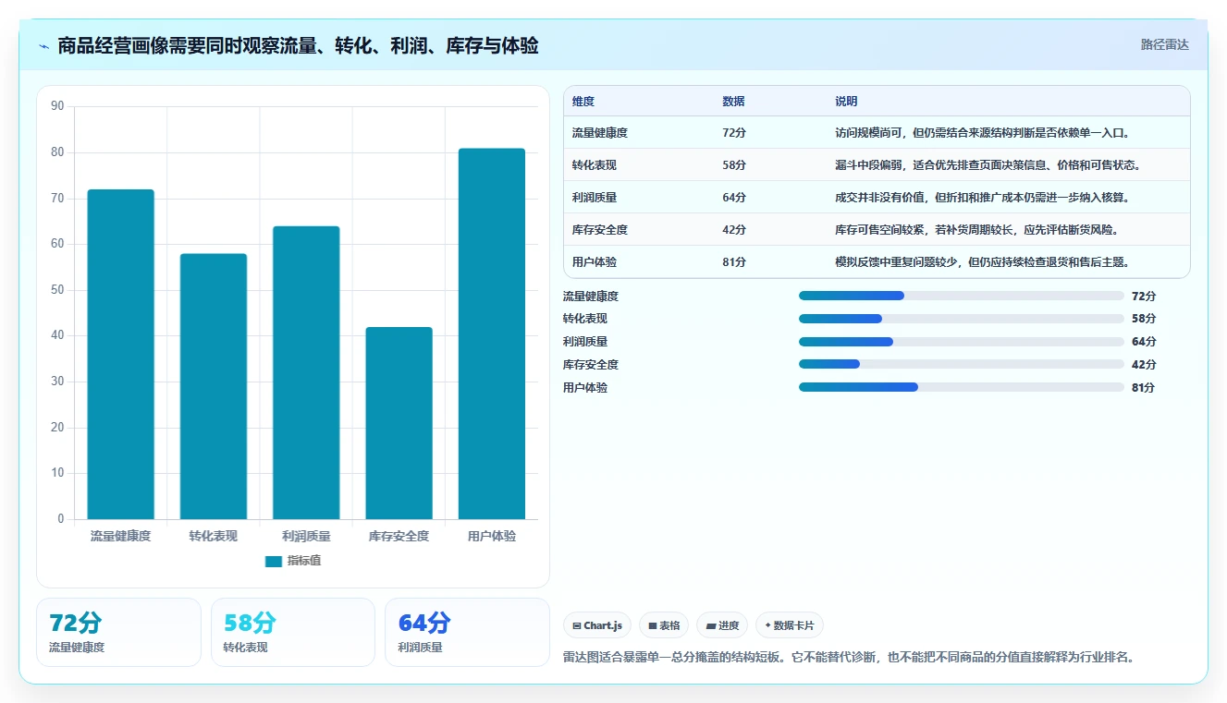Click the 64分 利润质量 data card
Screen dimensions: 1227x703
pyautogui.click(x=467, y=632)
